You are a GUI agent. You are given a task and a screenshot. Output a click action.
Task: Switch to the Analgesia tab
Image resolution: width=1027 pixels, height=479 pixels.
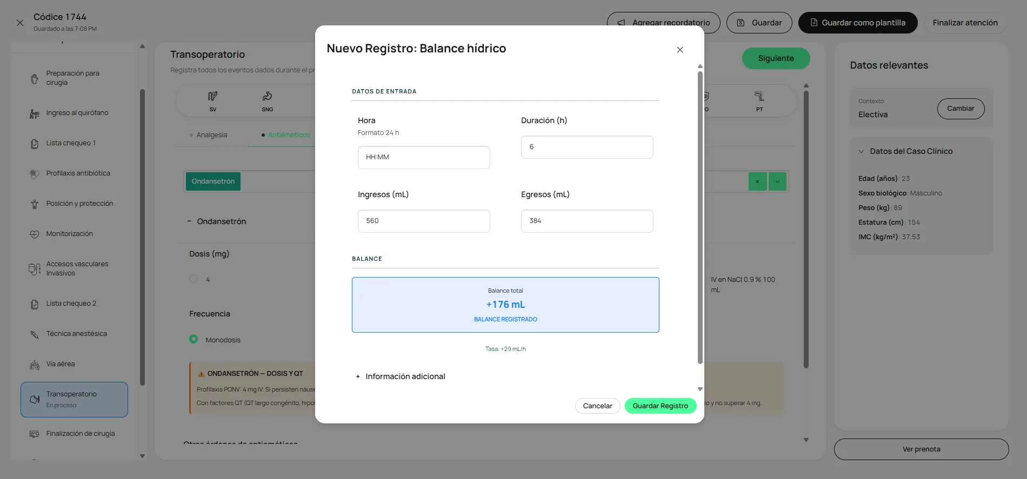coord(209,135)
